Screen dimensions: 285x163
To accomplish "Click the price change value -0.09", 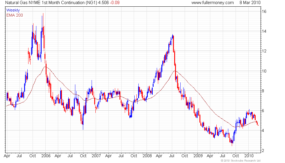I will [115, 3].
